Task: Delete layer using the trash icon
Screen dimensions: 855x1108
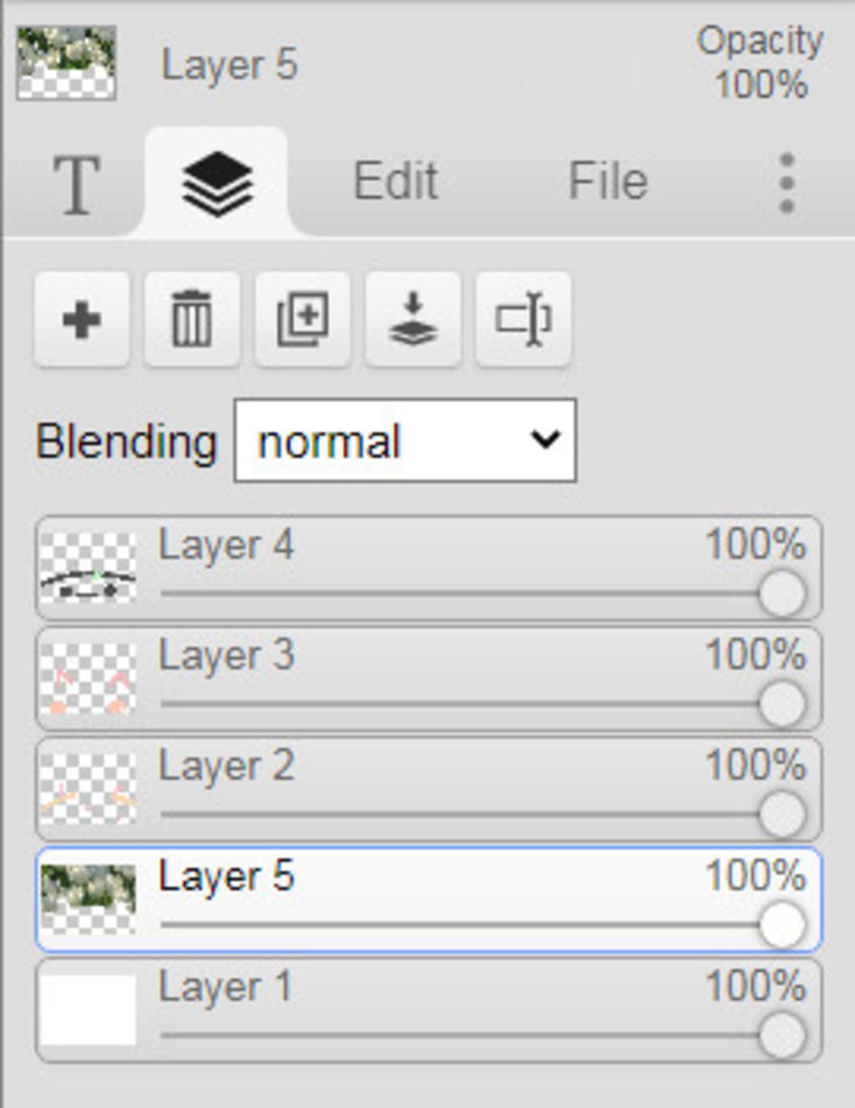Action: tap(191, 319)
